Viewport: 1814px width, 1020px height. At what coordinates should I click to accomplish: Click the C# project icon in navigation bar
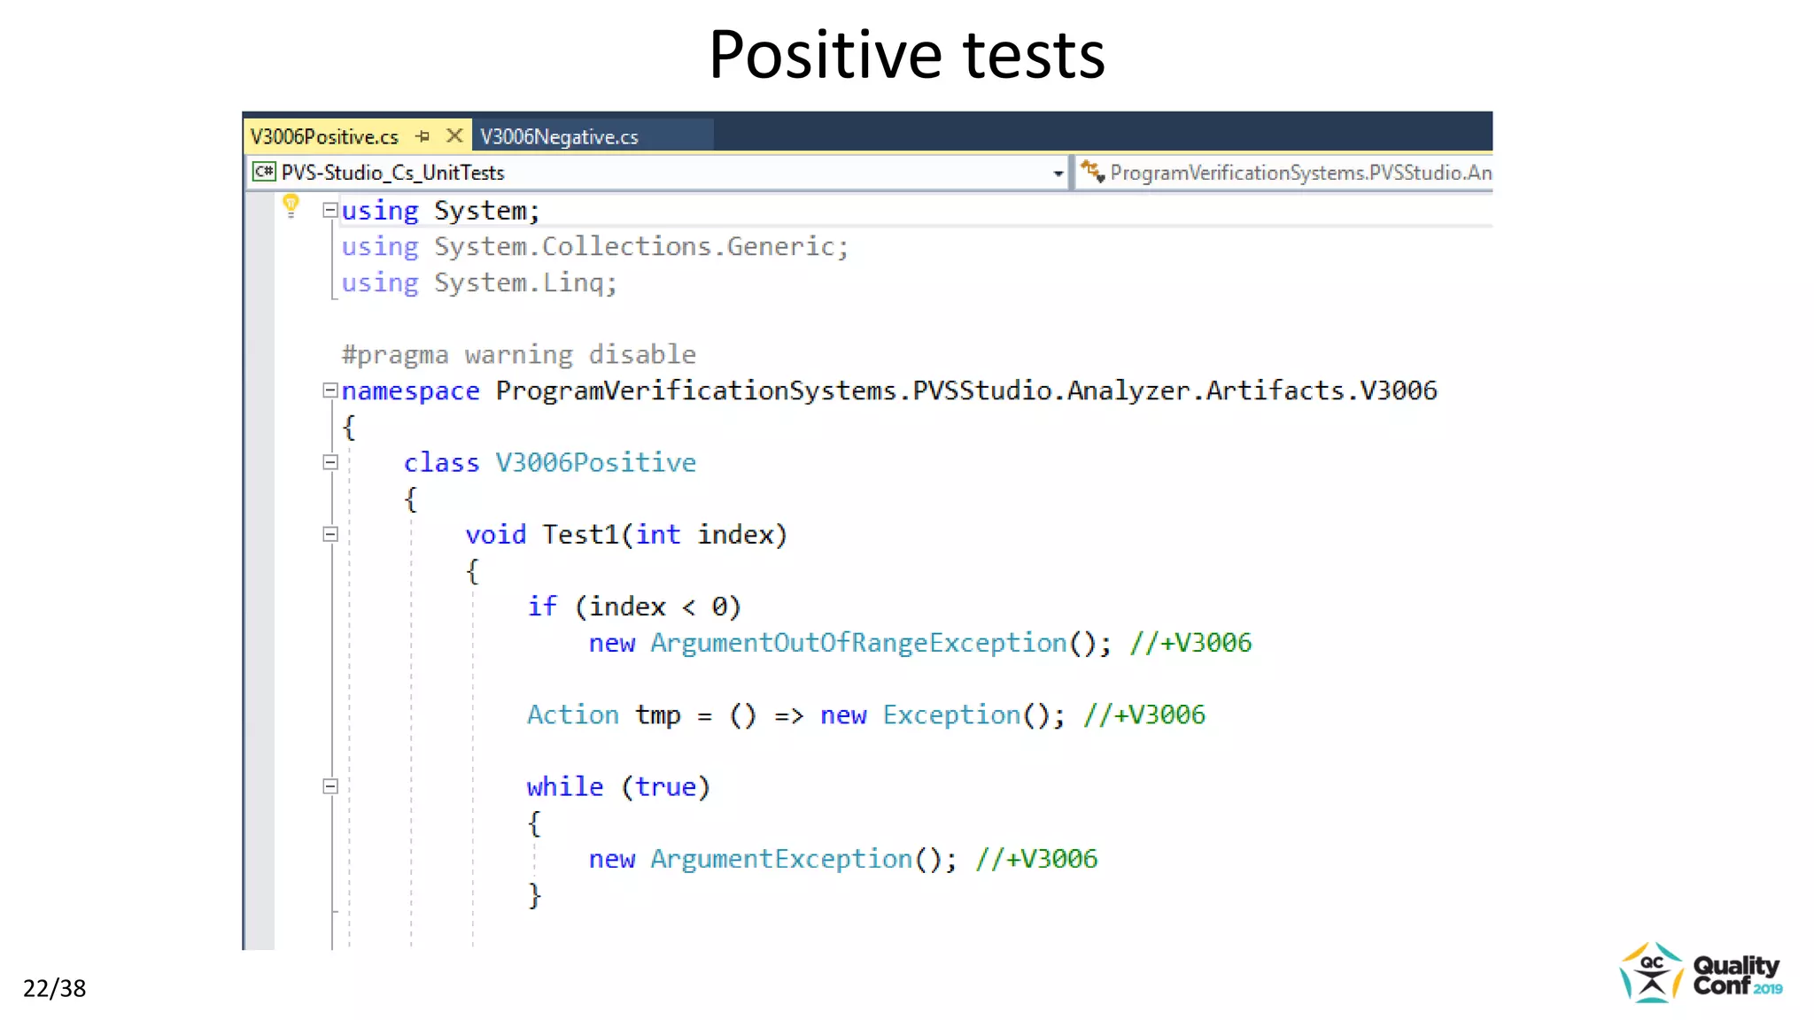pyautogui.click(x=264, y=172)
